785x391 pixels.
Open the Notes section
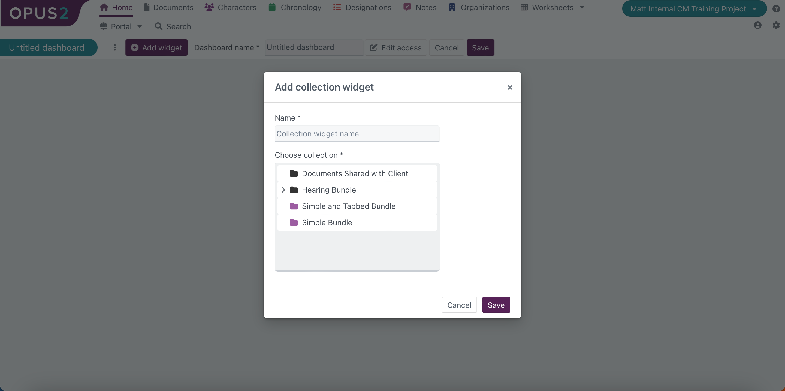[x=420, y=7]
